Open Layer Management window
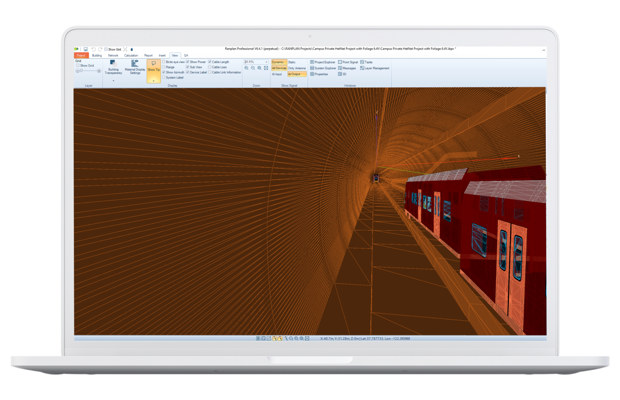 click(x=375, y=68)
